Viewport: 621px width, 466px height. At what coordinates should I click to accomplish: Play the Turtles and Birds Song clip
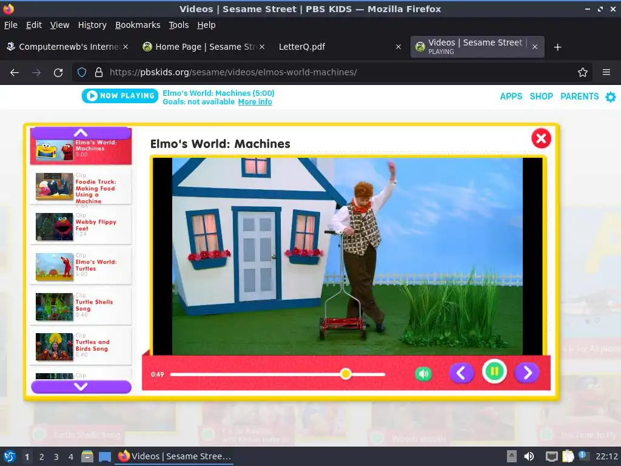(x=81, y=346)
